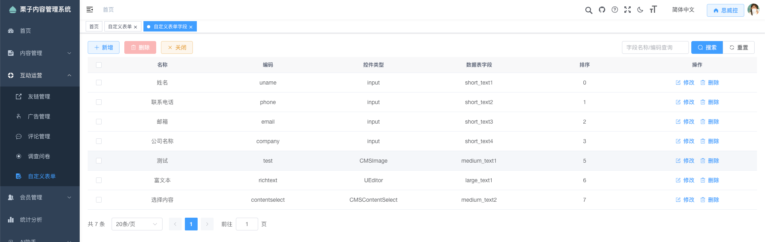Open the 思威控 header button
765x242 pixels.
click(725, 10)
